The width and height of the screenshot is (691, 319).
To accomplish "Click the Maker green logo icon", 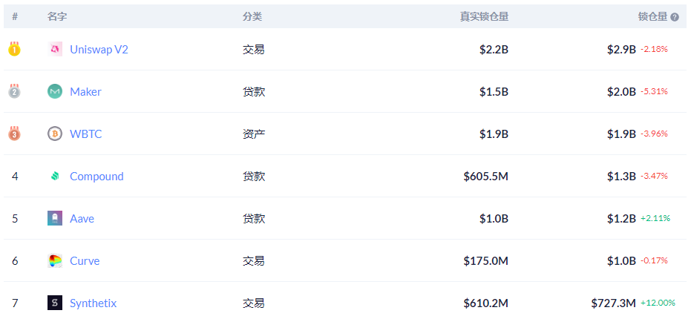I will tap(55, 92).
